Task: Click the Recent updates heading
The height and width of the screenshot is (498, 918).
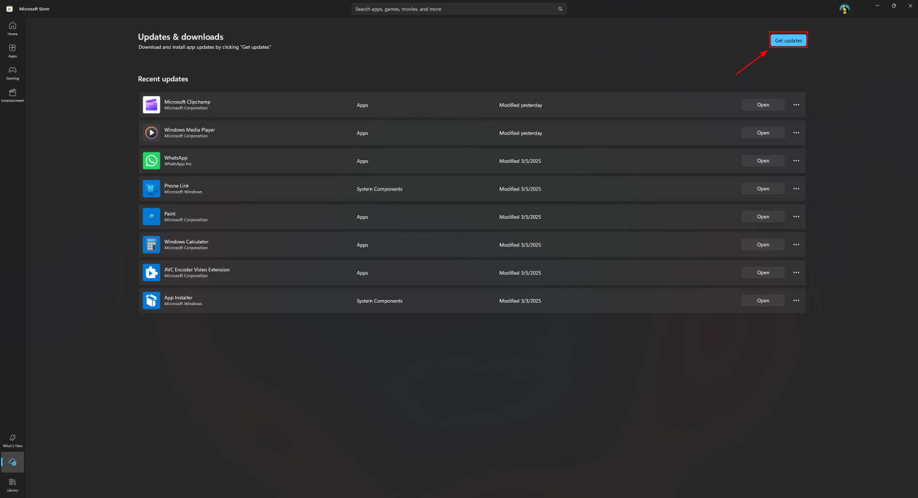Action: pos(163,79)
